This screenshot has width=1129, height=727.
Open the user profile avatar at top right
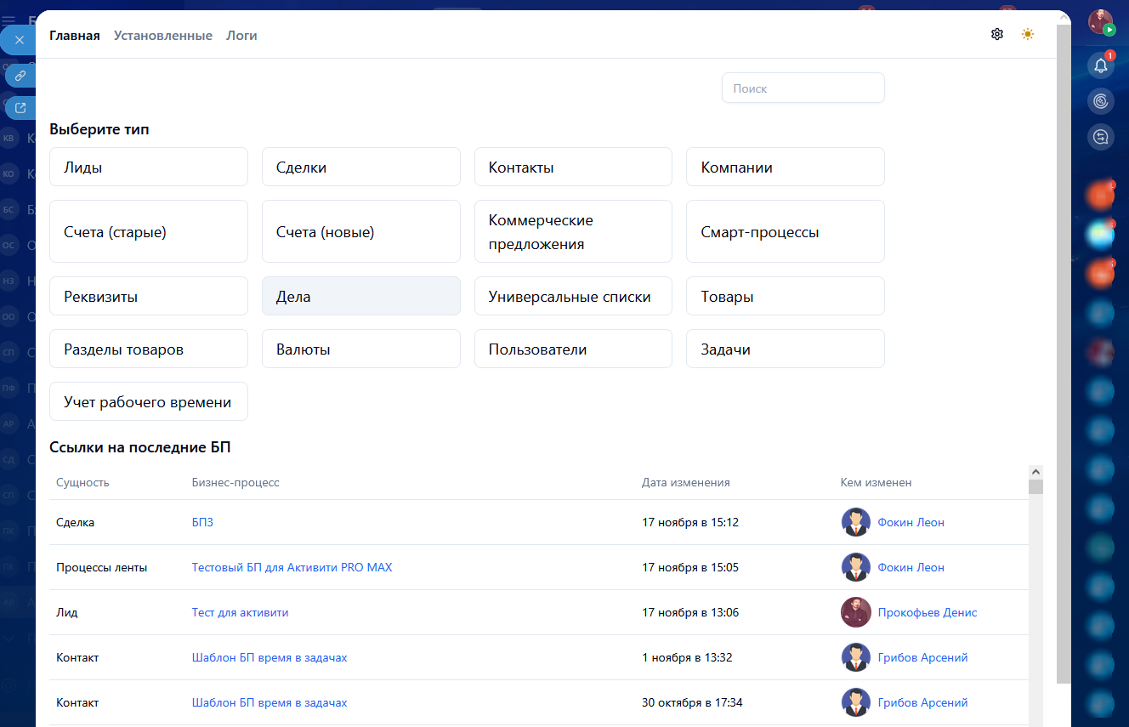pyautogui.click(x=1101, y=22)
